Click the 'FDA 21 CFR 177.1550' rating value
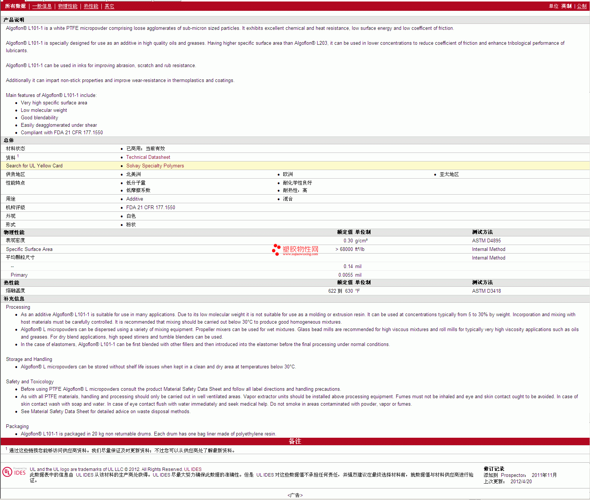 (x=151, y=207)
